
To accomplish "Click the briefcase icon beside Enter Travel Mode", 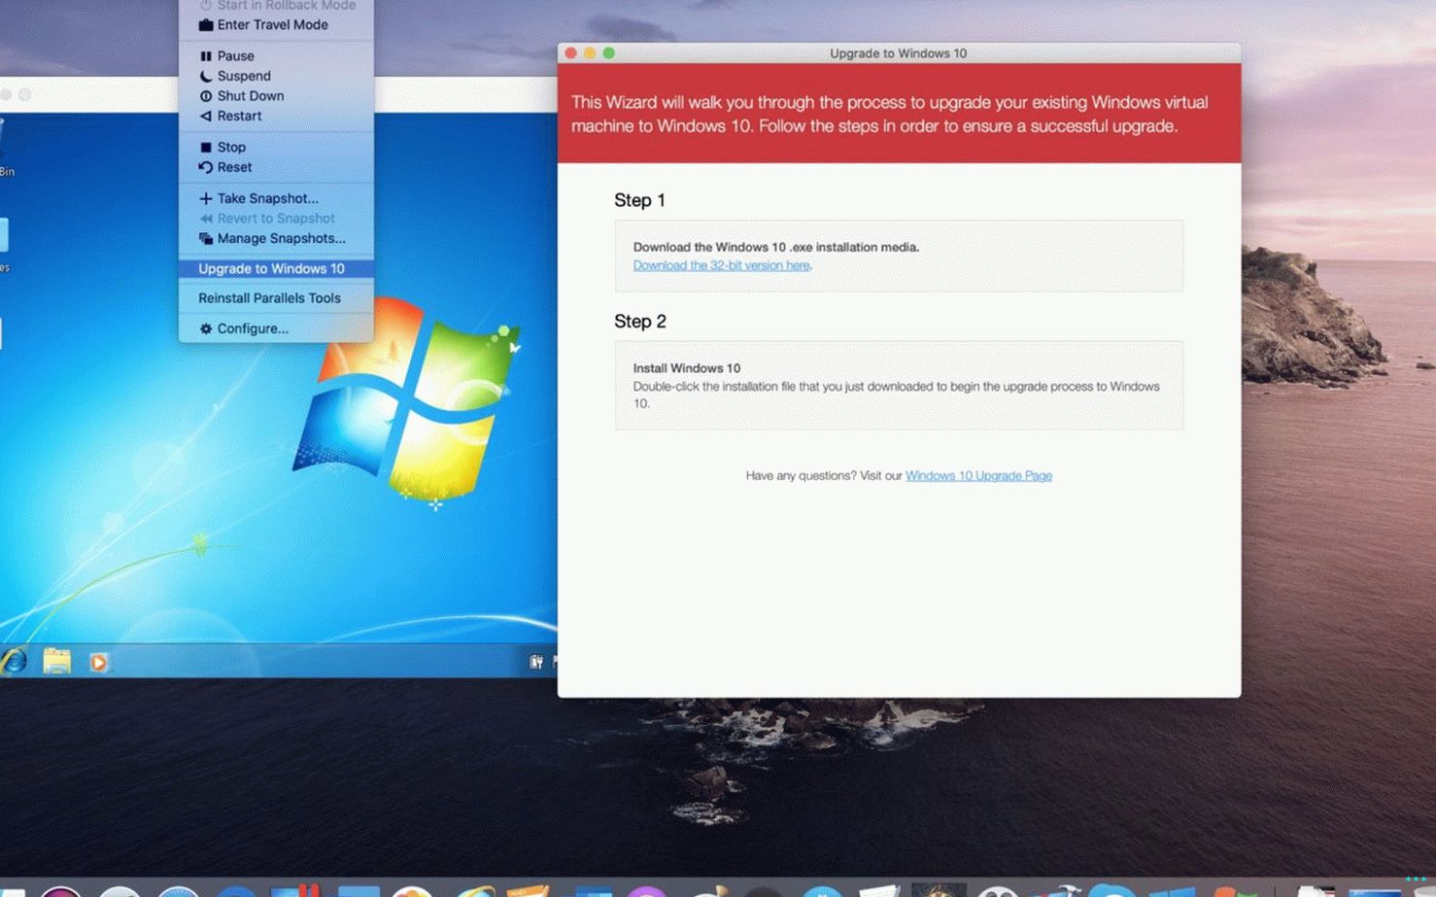I will point(206,24).
